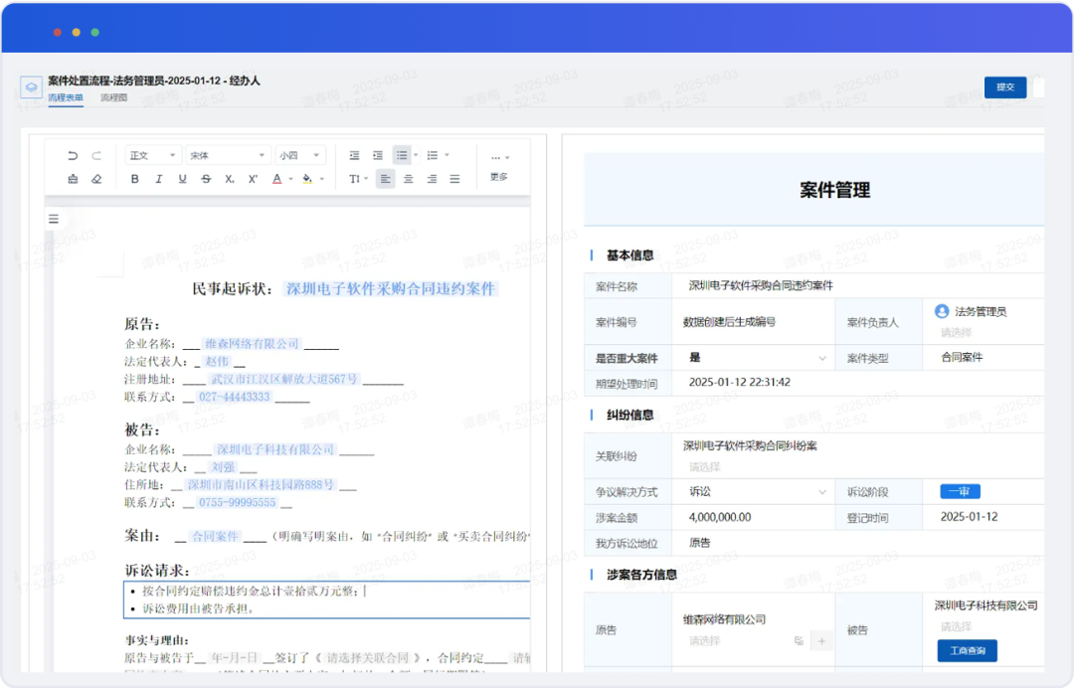1074x688 pixels.
Task: Click 请选择 under 关联纠纷
Action: (704, 467)
